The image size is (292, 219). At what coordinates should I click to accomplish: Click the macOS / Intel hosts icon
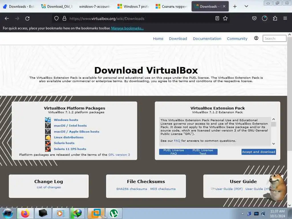48,125
